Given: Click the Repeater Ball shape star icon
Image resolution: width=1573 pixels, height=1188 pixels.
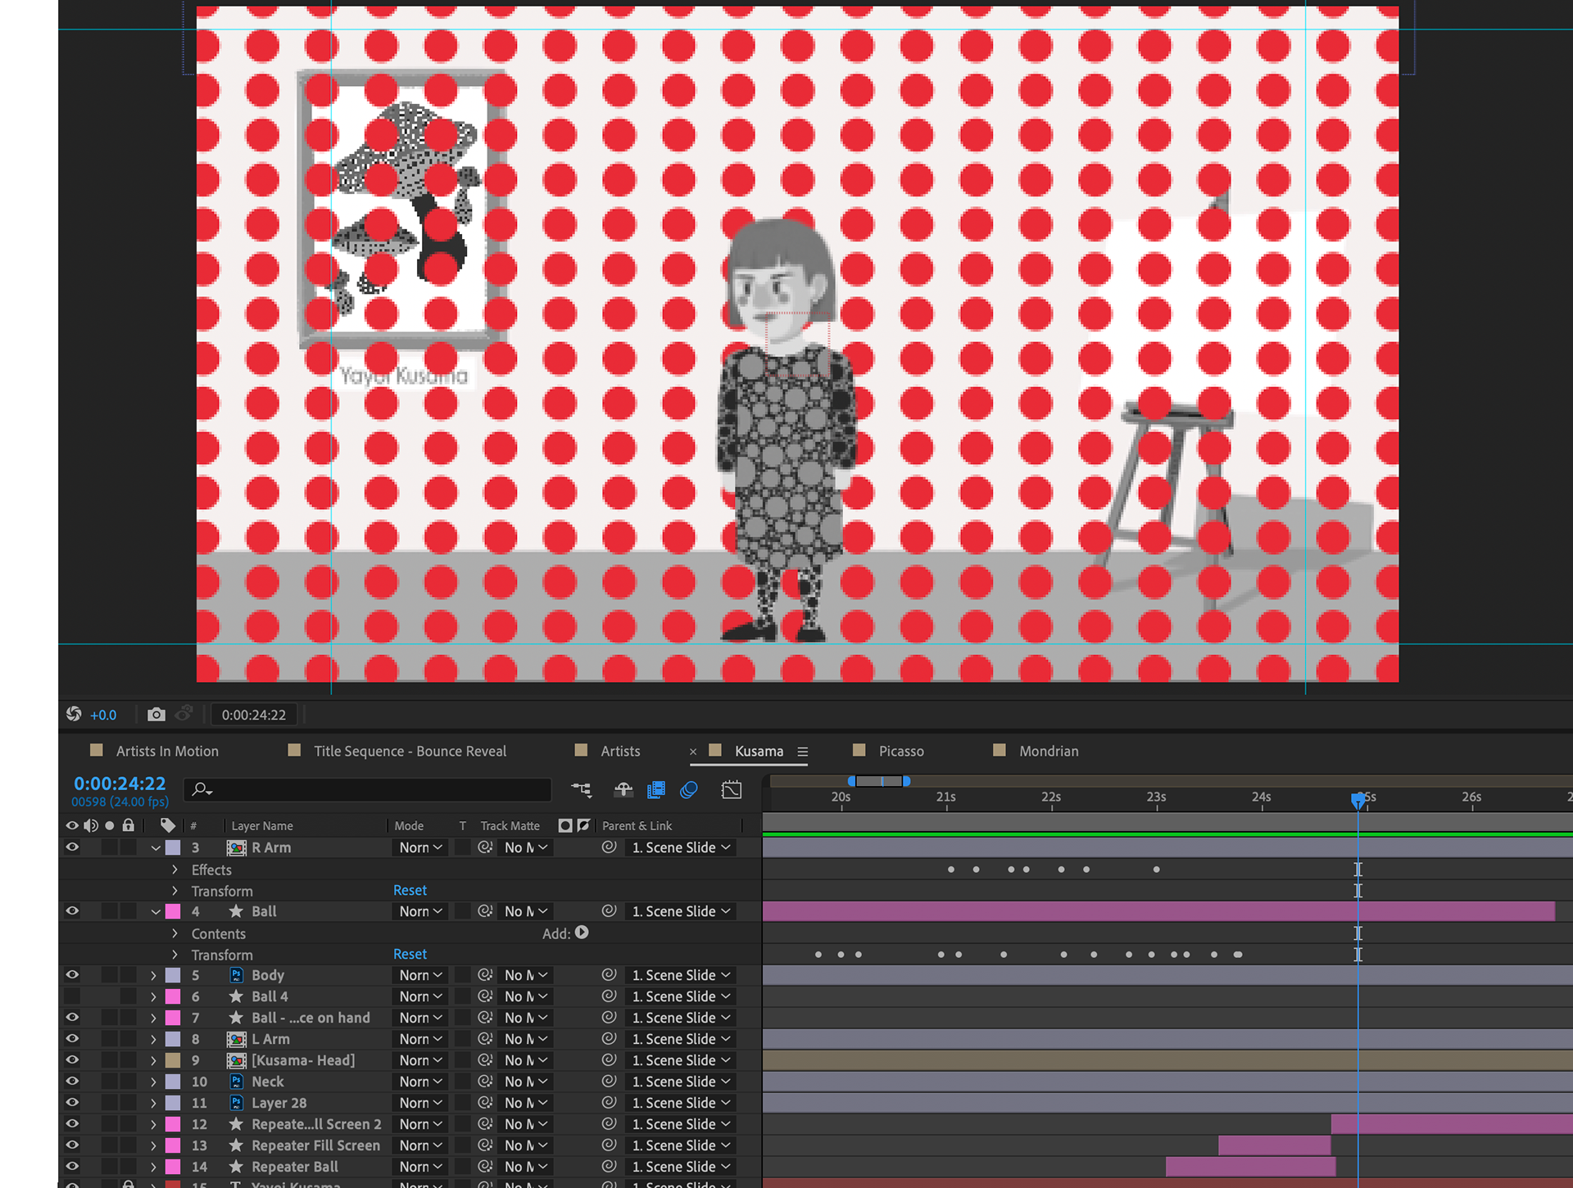Looking at the screenshot, I should [236, 1167].
